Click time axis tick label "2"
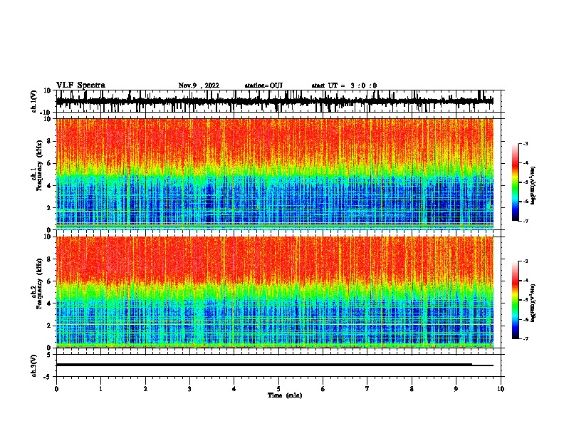Image resolution: width=564 pixels, height=436 pixels. pos(145,389)
